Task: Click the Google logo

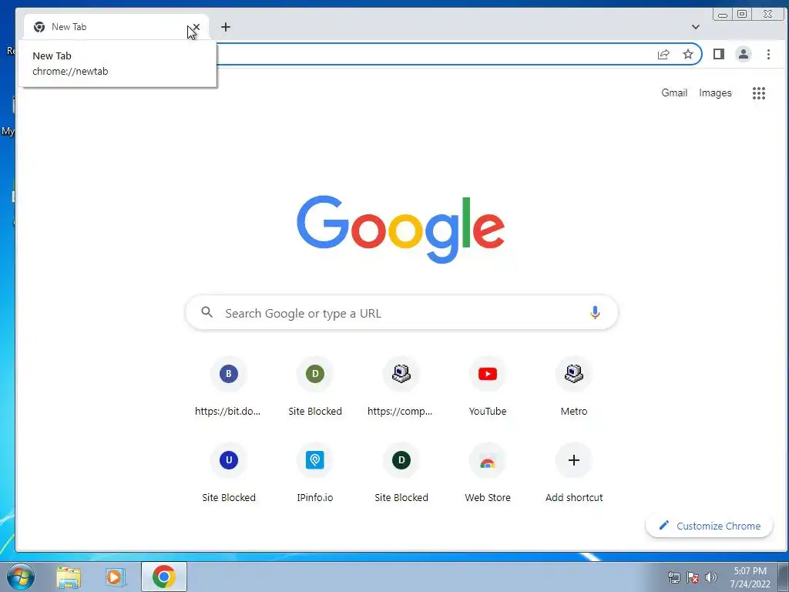Action: 401,229
